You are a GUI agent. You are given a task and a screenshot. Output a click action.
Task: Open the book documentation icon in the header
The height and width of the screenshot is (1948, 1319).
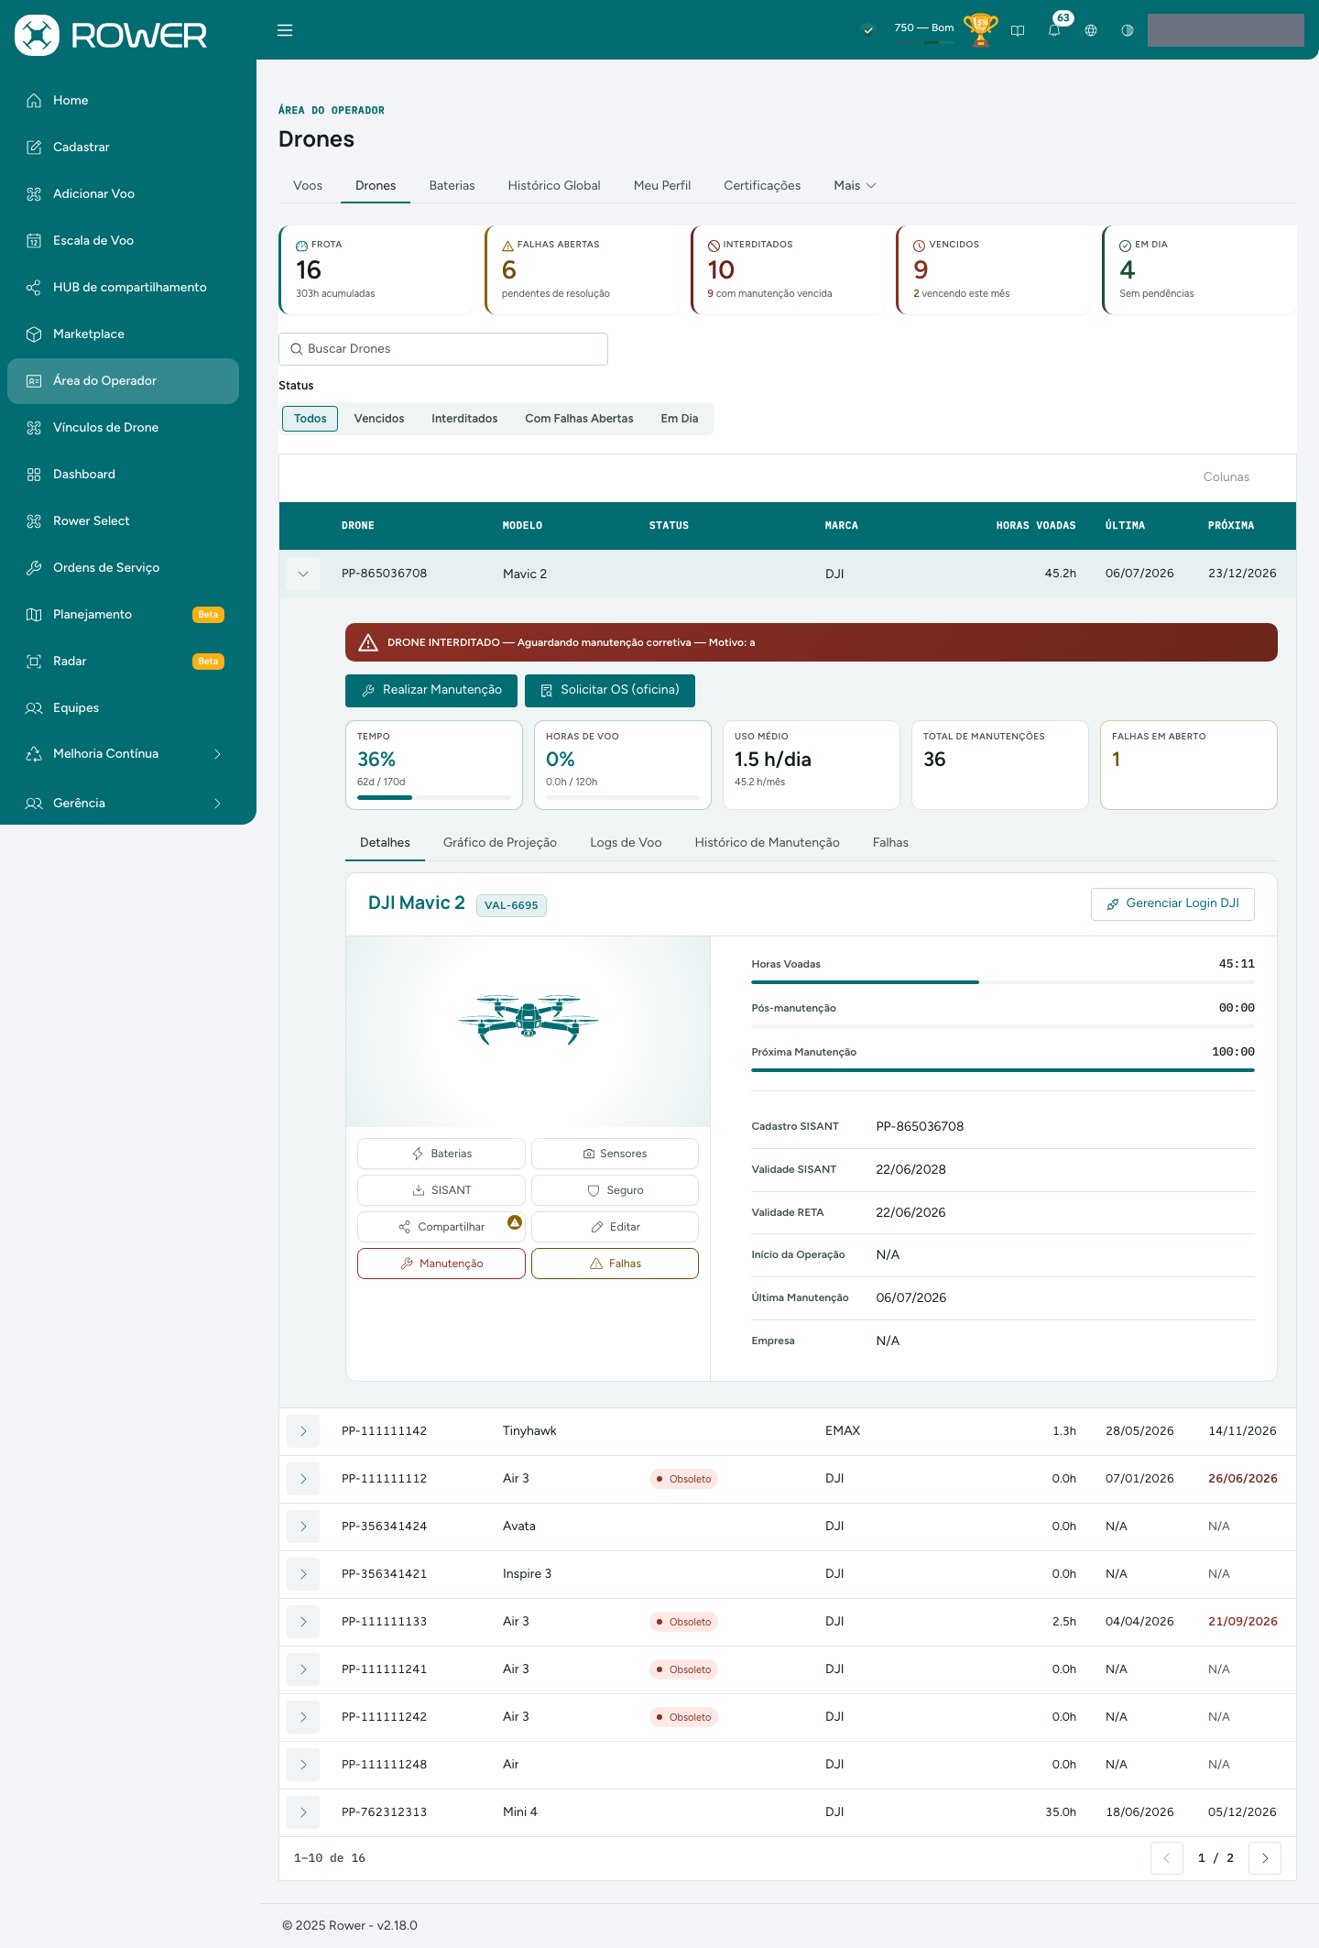click(x=1018, y=30)
